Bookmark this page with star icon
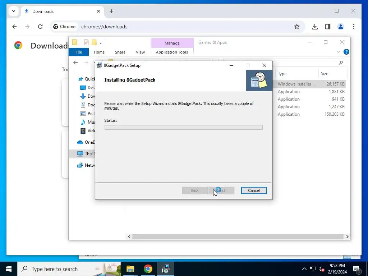 [x=296, y=27]
